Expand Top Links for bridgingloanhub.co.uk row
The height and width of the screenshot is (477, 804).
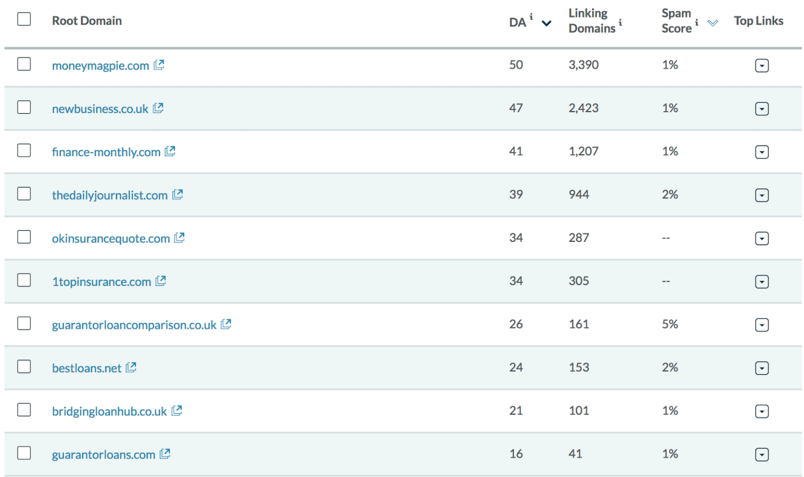point(762,411)
